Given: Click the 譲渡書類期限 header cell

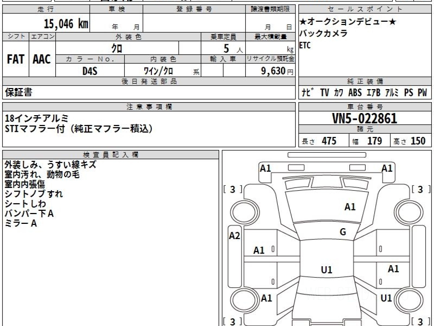Looking at the screenshot, I should click(270, 9).
